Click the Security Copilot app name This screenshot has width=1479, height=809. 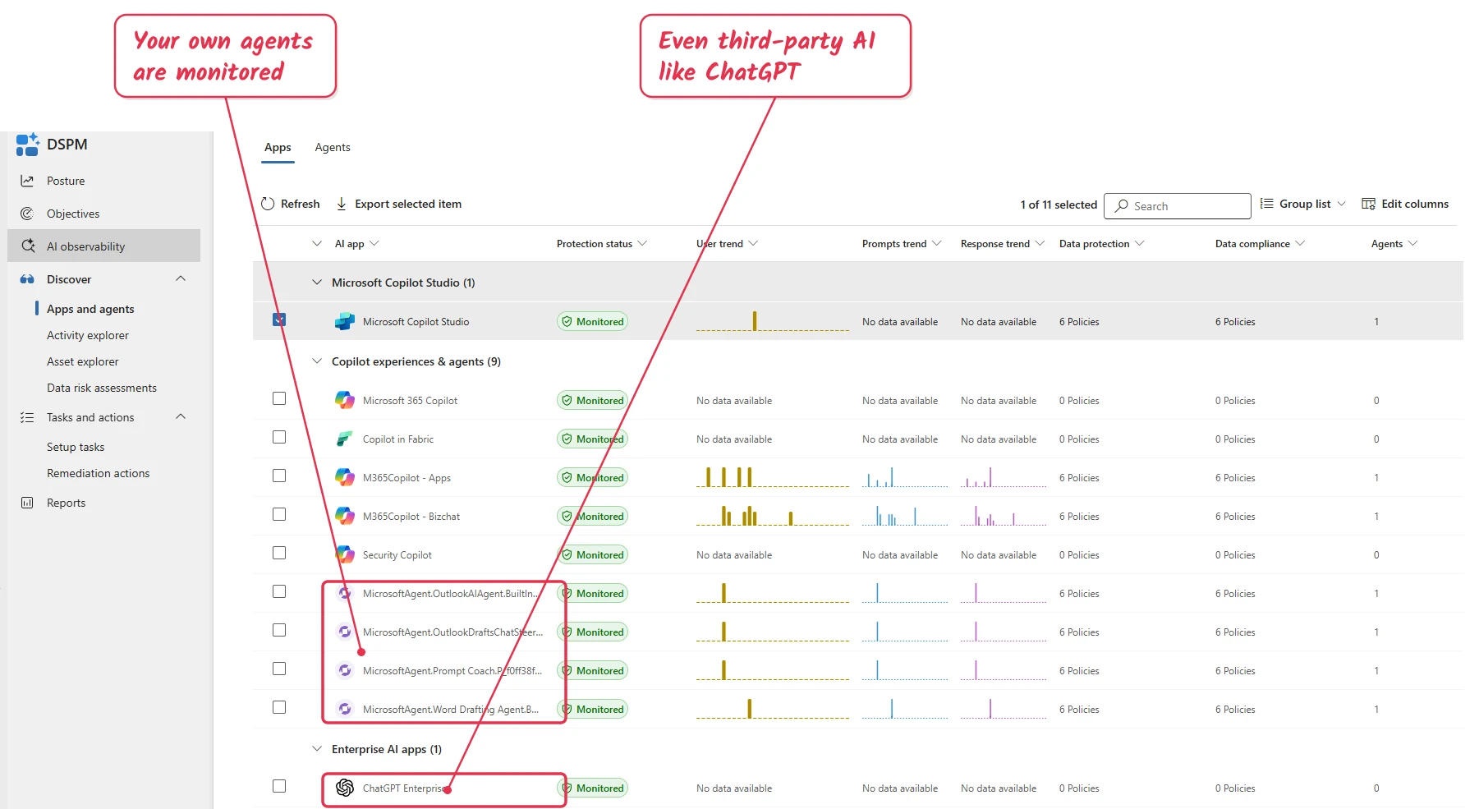(x=397, y=555)
